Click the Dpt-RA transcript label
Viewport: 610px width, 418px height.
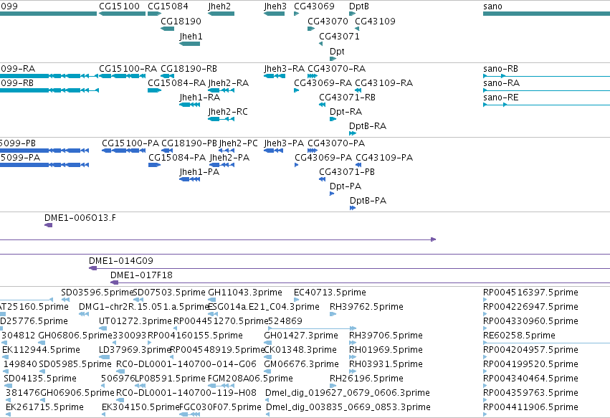(x=345, y=112)
